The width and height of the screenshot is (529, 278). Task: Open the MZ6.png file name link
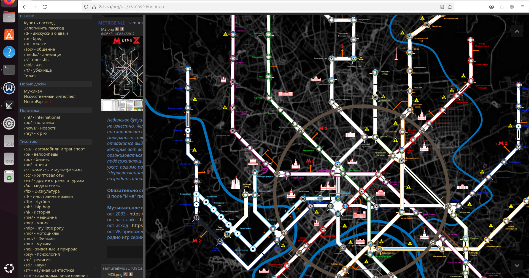pos(115,274)
